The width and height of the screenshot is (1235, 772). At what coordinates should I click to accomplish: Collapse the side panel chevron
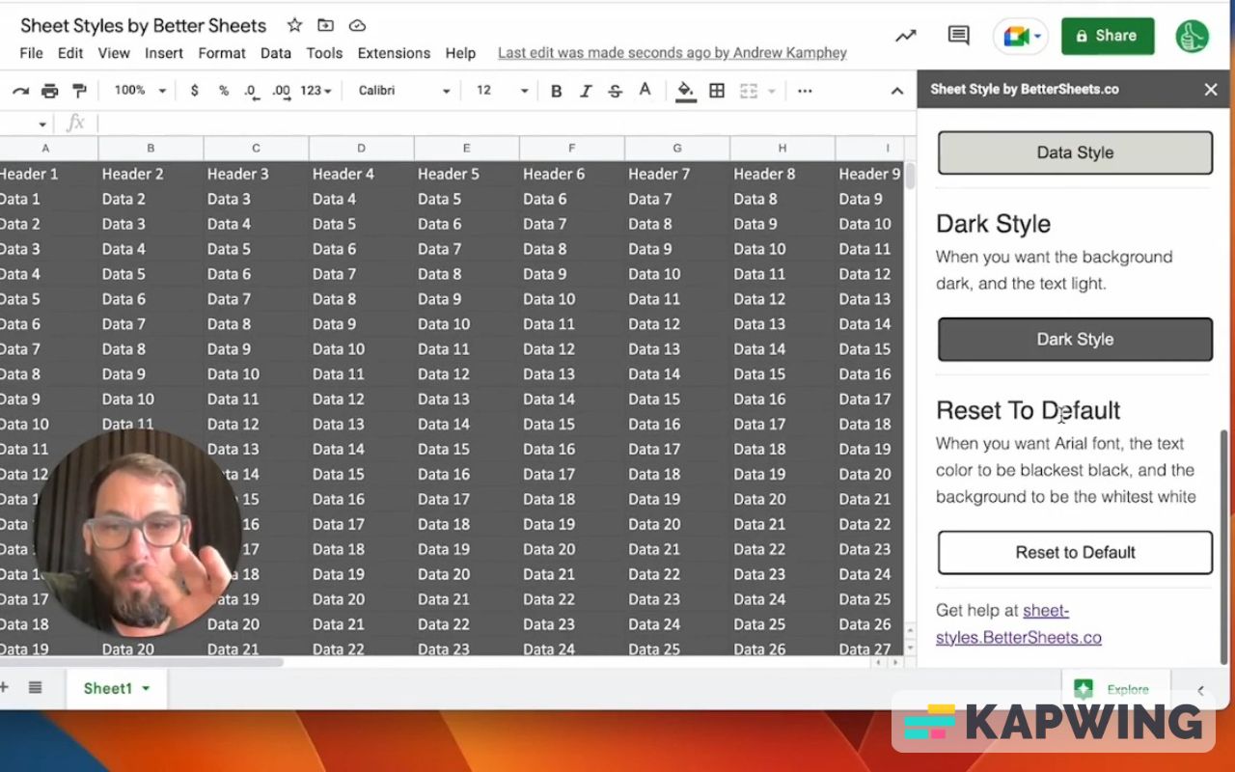[x=1200, y=690]
